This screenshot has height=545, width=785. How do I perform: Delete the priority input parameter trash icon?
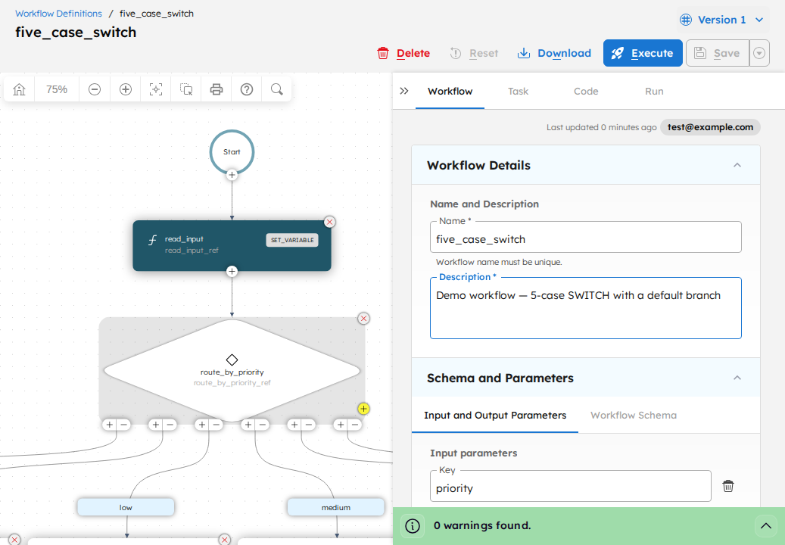[x=728, y=486]
